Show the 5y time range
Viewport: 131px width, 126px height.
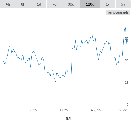coord(123,4)
